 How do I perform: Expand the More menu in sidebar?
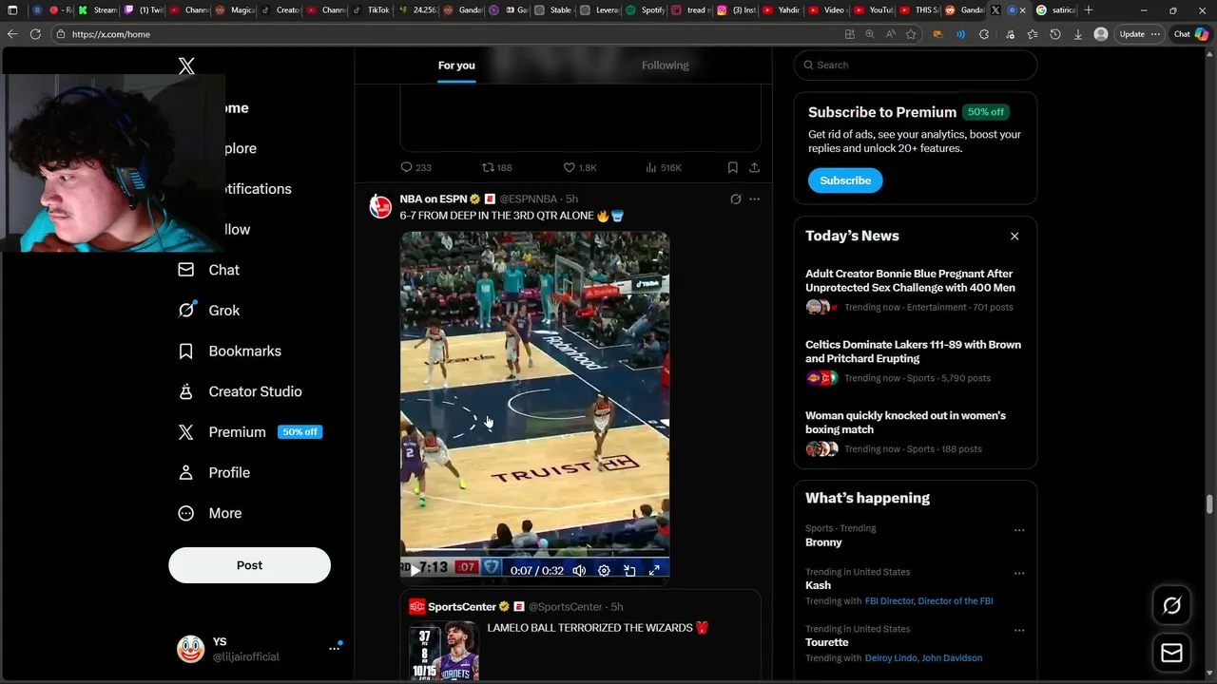[210, 513]
